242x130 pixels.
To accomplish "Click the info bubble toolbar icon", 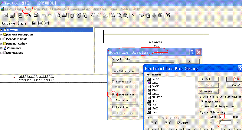I will tap(142, 15).
